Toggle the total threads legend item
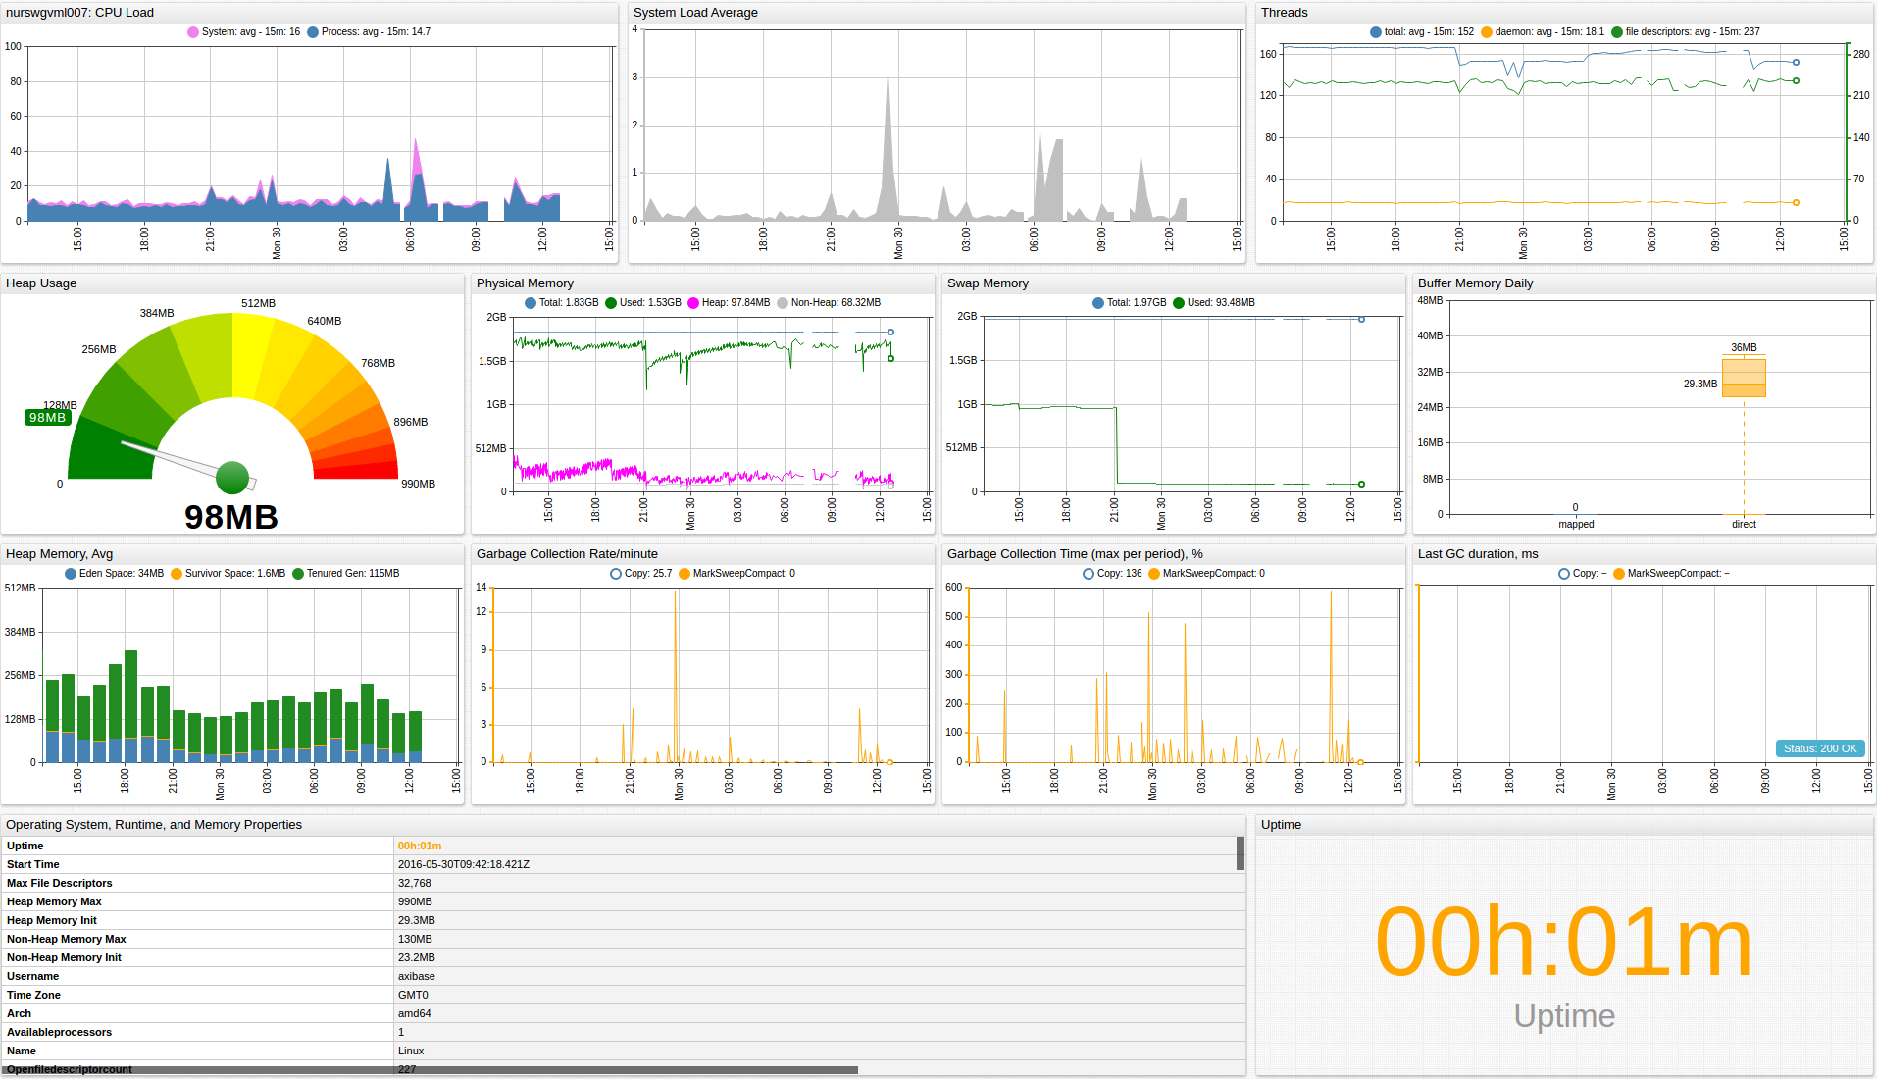The height and width of the screenshot is (1079, 1877). [1422, 32]
